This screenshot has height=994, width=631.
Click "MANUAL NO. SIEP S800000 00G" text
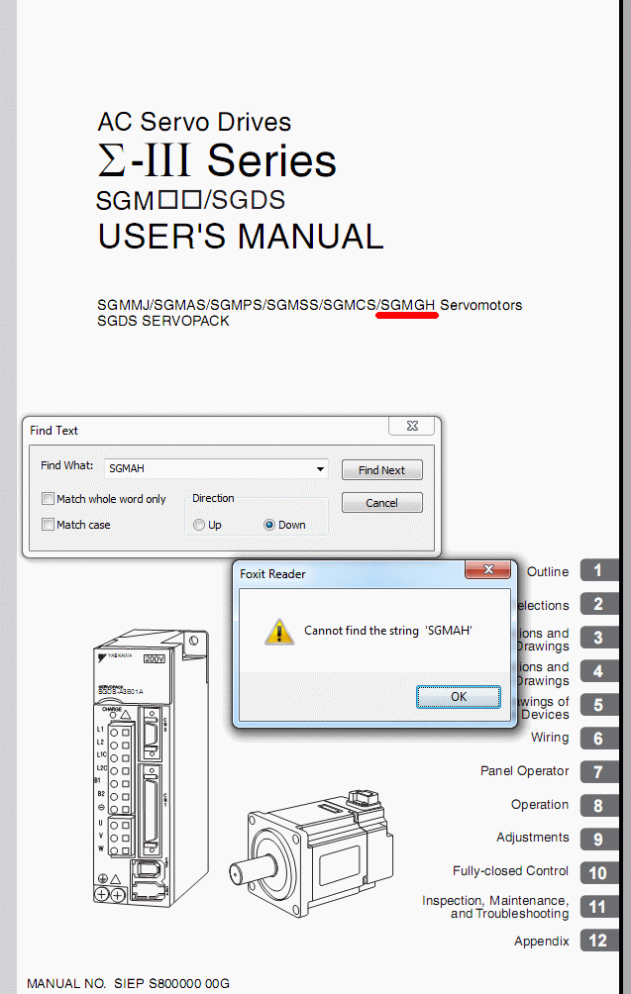(x=128, y=983)
